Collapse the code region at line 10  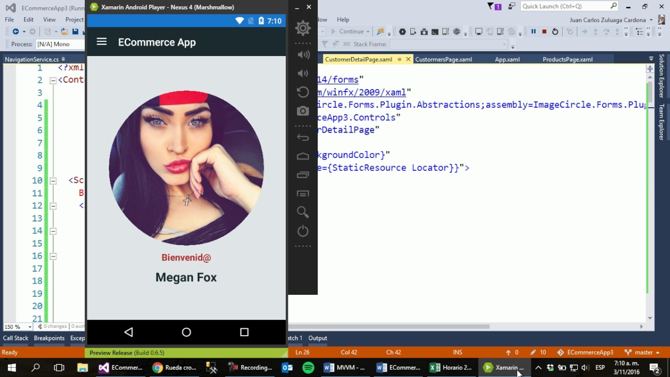[53, 181]
